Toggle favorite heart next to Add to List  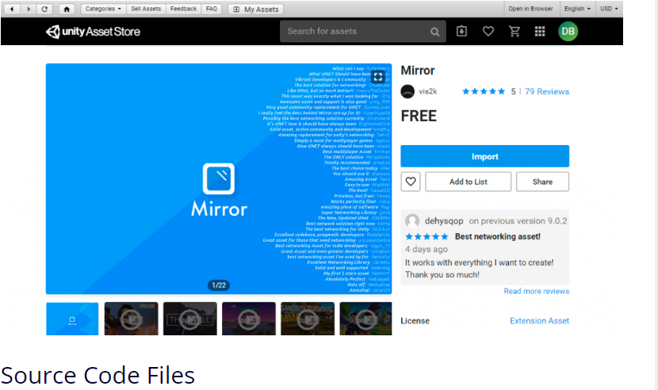410,182
